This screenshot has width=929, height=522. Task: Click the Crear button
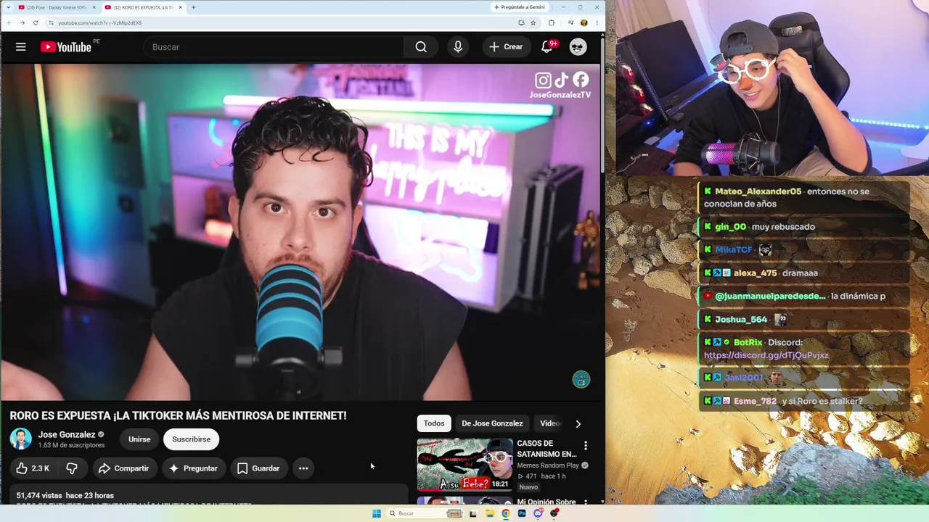506,47
